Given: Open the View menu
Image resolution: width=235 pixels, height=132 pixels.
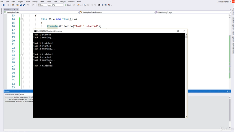Looking at the screenshot, I should coord(13,1).
